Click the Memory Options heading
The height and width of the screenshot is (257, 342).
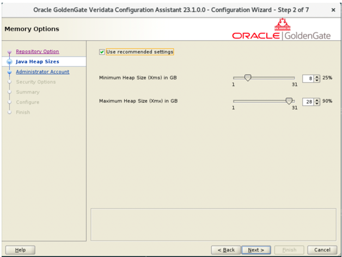32,29
